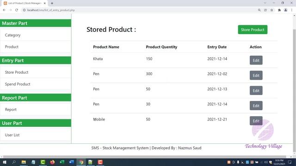The height and width of the screenshot is (166, 296).
Task: Edit the Khata 150 entry
Action: coord(256,60)
